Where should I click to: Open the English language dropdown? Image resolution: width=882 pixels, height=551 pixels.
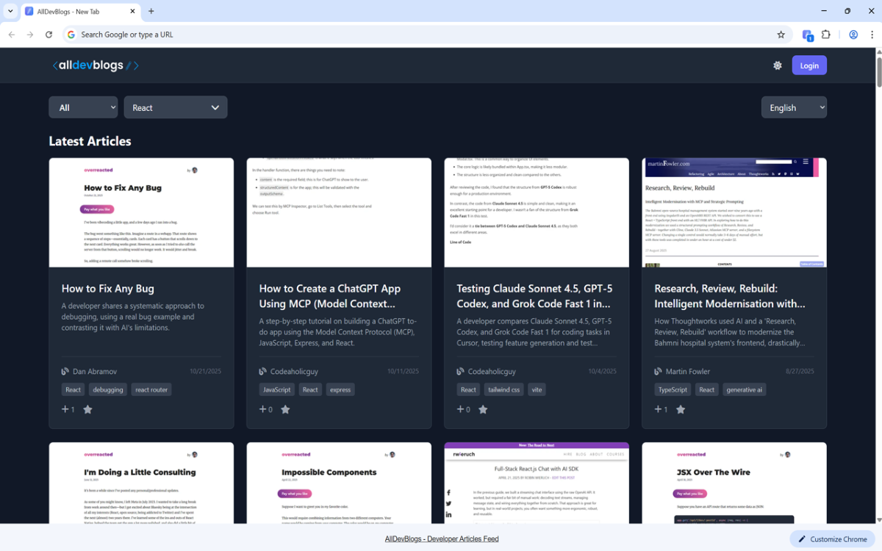tap(794, 107)
